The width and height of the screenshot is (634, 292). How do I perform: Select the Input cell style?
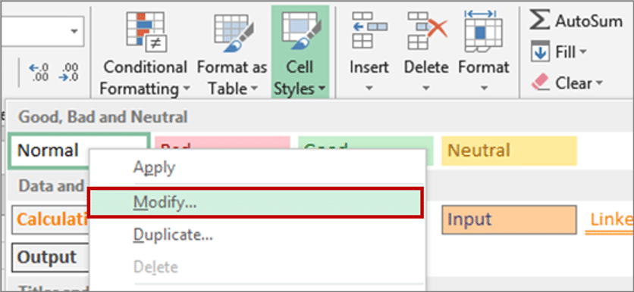(509, 220)
